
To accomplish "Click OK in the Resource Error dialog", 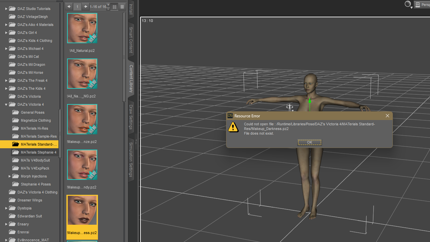I will pyautogui.click(x=309, y=142).
